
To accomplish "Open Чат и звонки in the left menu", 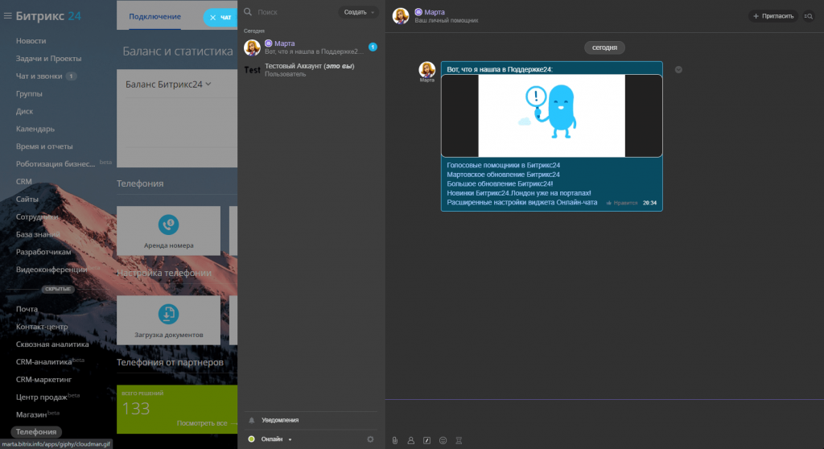I will pyautogui.click(x=39, y=76).
